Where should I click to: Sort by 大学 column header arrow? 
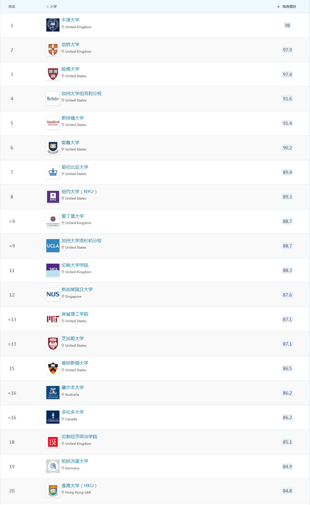(47, 6)
